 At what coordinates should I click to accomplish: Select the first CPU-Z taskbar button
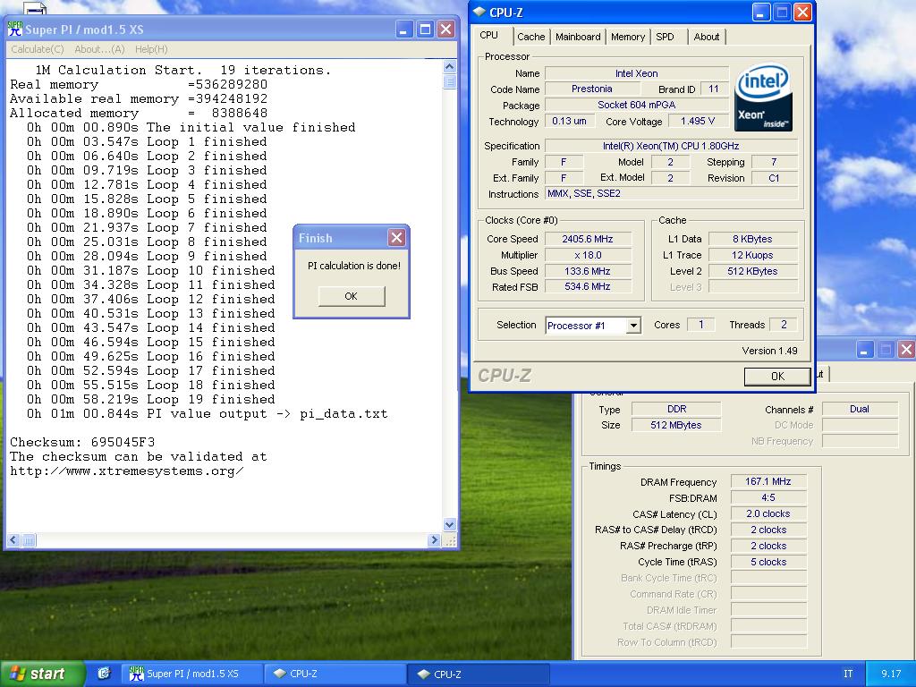tap(335, 674)
